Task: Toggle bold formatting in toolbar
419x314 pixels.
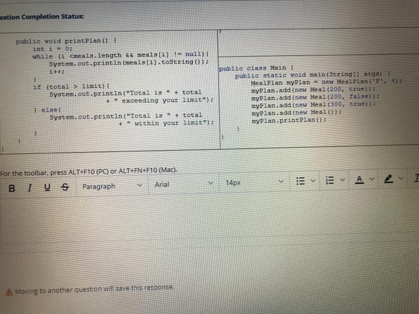Action: (12, 188)
